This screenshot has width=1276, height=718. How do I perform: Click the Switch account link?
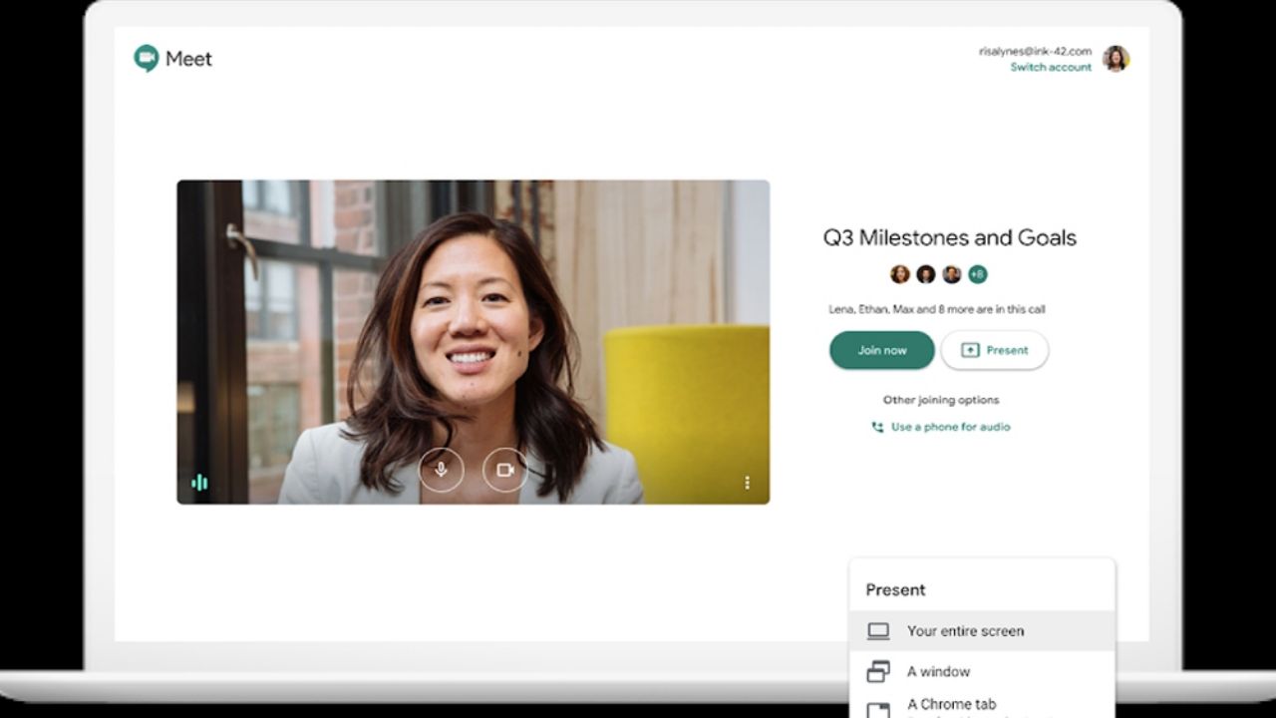click(1052, 67)
